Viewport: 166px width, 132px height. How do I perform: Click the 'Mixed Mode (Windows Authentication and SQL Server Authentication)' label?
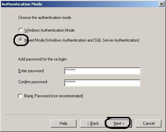[82, 40]
